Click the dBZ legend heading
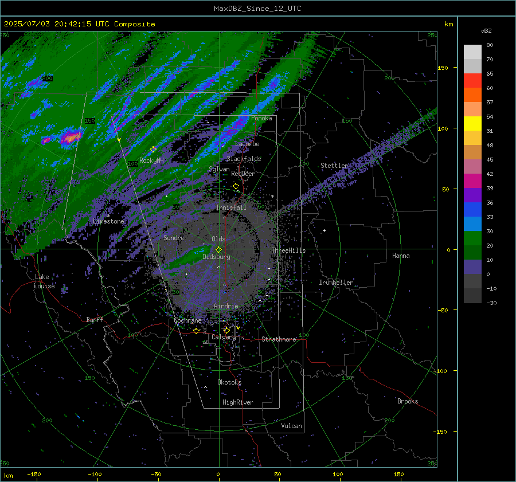 (x=486, y=31)
